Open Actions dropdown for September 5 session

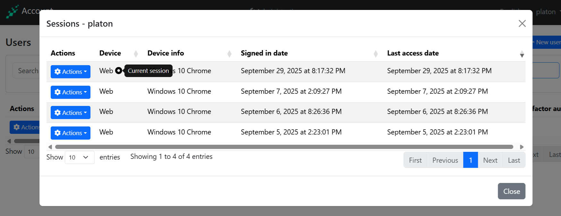pos(71,133)
